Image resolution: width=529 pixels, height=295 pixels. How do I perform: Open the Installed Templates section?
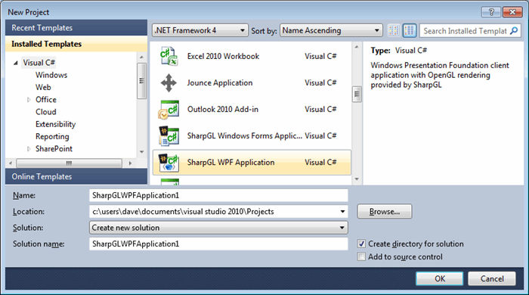tap(76, 44)
